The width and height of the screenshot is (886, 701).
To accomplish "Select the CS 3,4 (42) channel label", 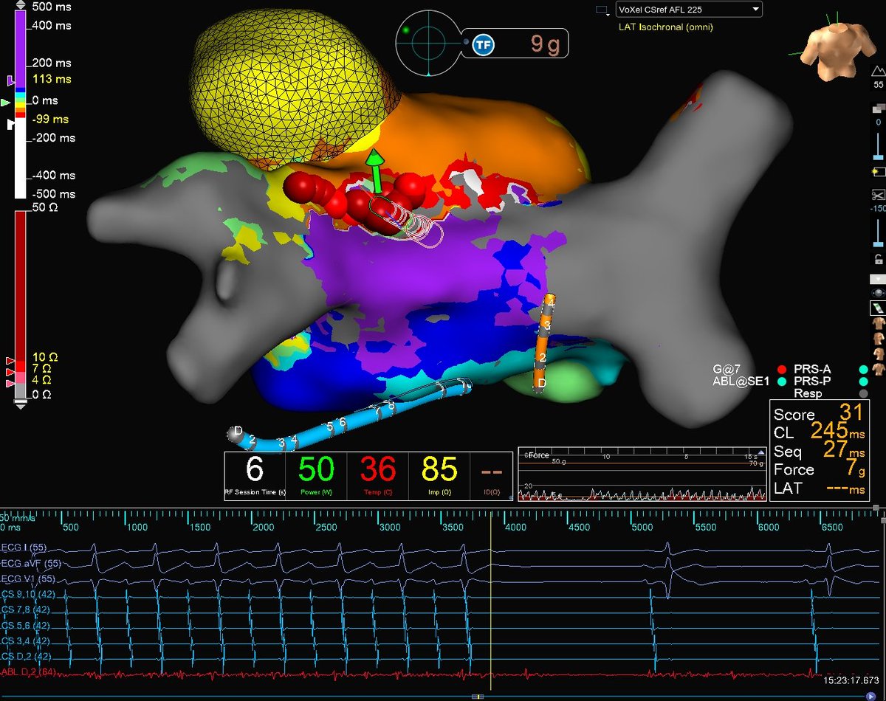I will (x=25, y=641).
